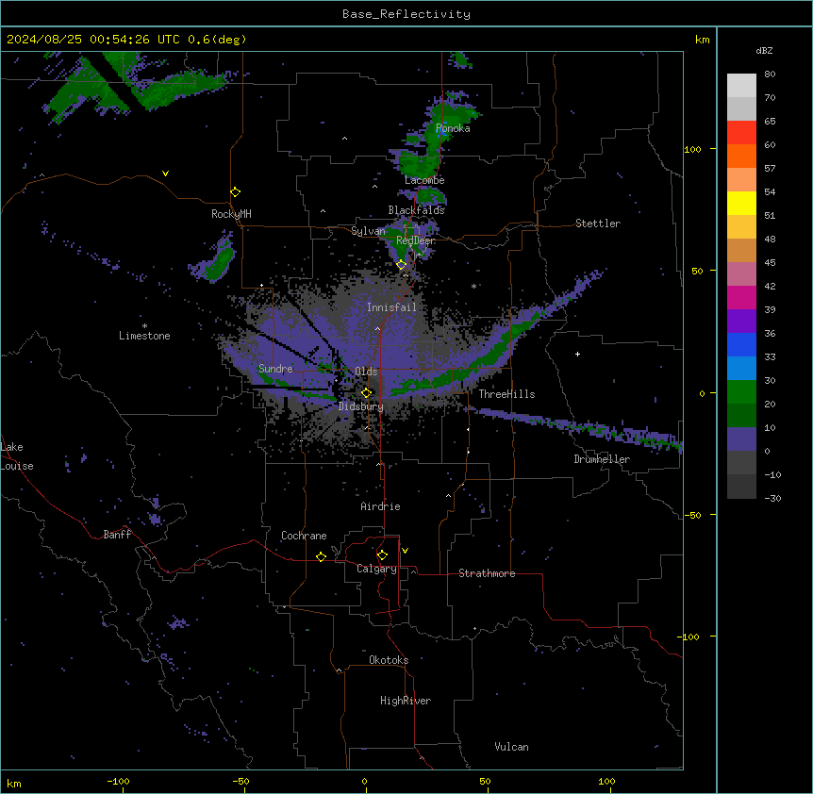Click the yellow diamond marker at Cochrane
813x794 pixels.
(x=321, y=556)
